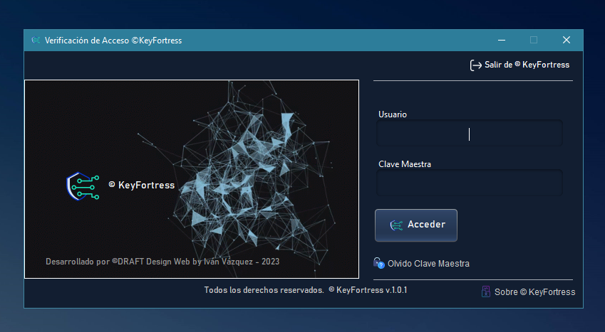Click the 'Salir de © KeyFortress' text
The height and width of the screenshot is (332, 605).
click(x=527, y=65)
